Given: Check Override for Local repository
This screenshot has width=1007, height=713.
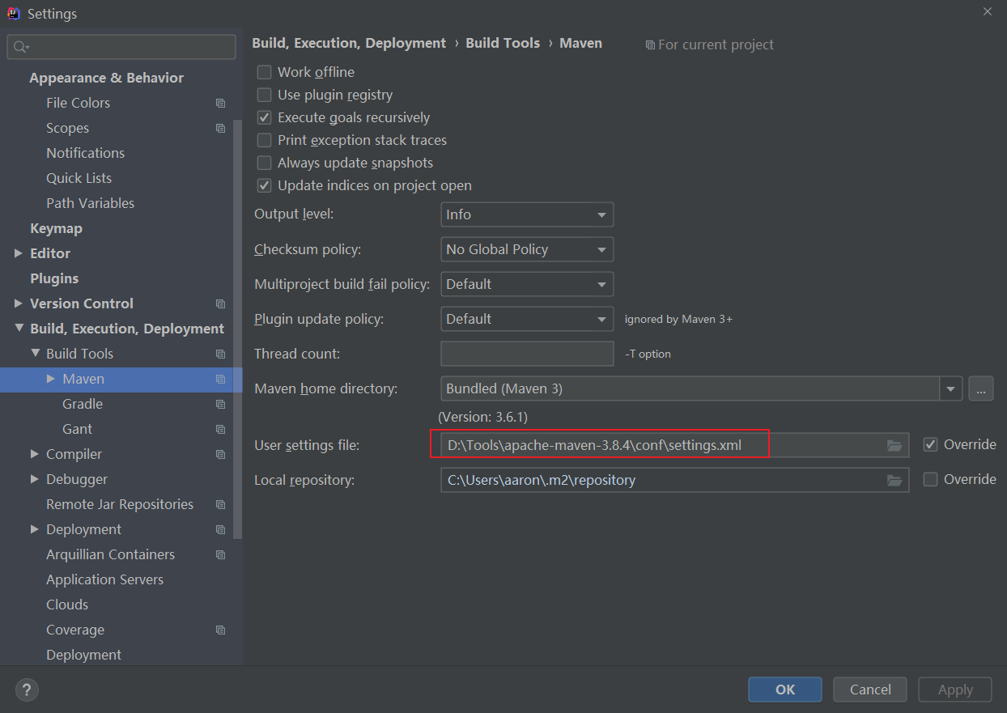Looking at the screenshot, I should [930, 479].
